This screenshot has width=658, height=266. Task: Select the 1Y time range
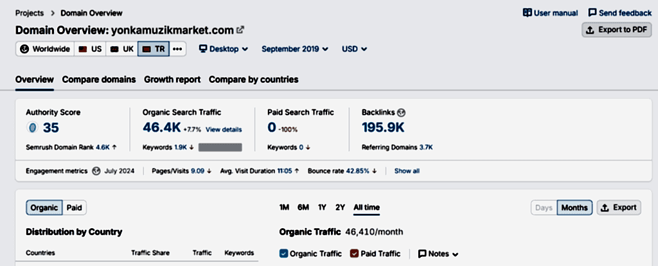pos(322,208)
